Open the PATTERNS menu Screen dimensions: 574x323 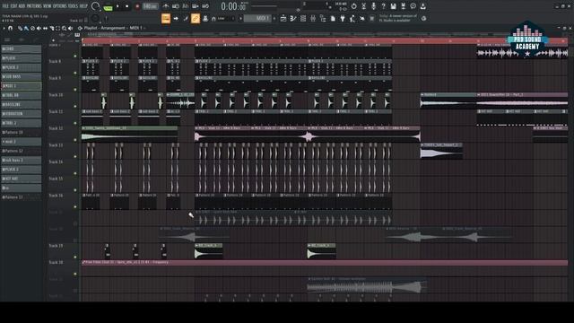[x=34, y=6]
